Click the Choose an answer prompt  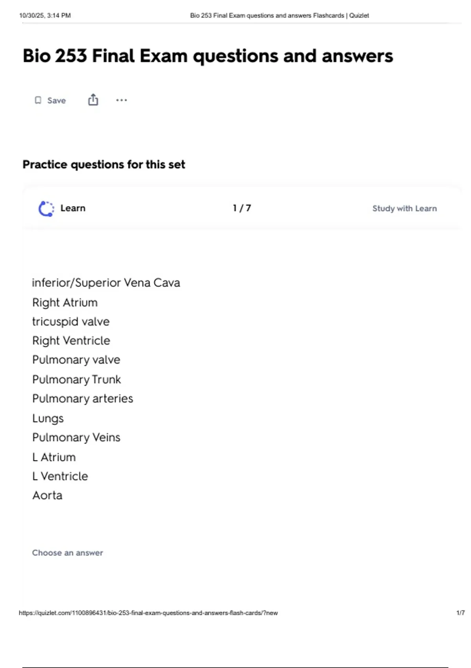tap(68, 553)
